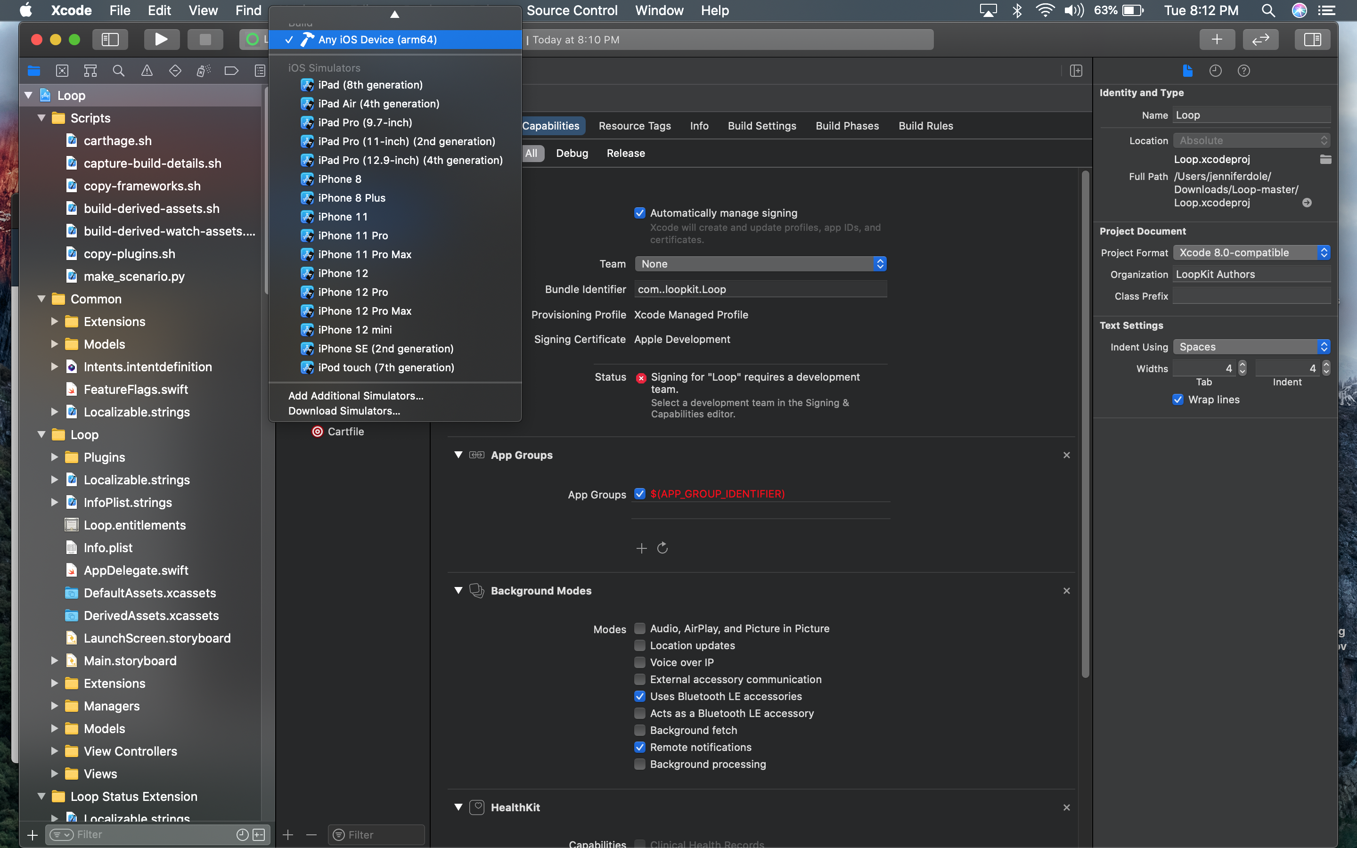
Task: Open the Symbol navigator icon
Action: 90,71
